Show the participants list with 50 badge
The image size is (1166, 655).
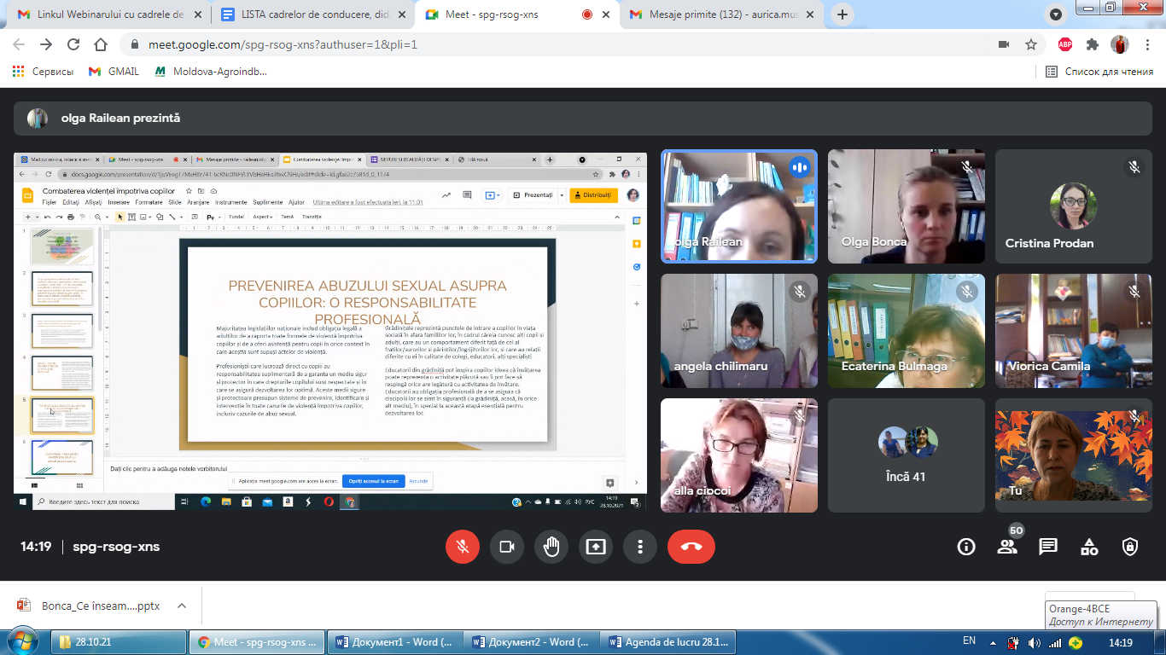[x=1007, y=547]
